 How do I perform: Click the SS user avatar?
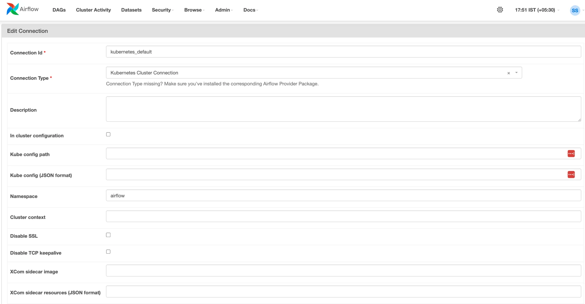(575, 10)
